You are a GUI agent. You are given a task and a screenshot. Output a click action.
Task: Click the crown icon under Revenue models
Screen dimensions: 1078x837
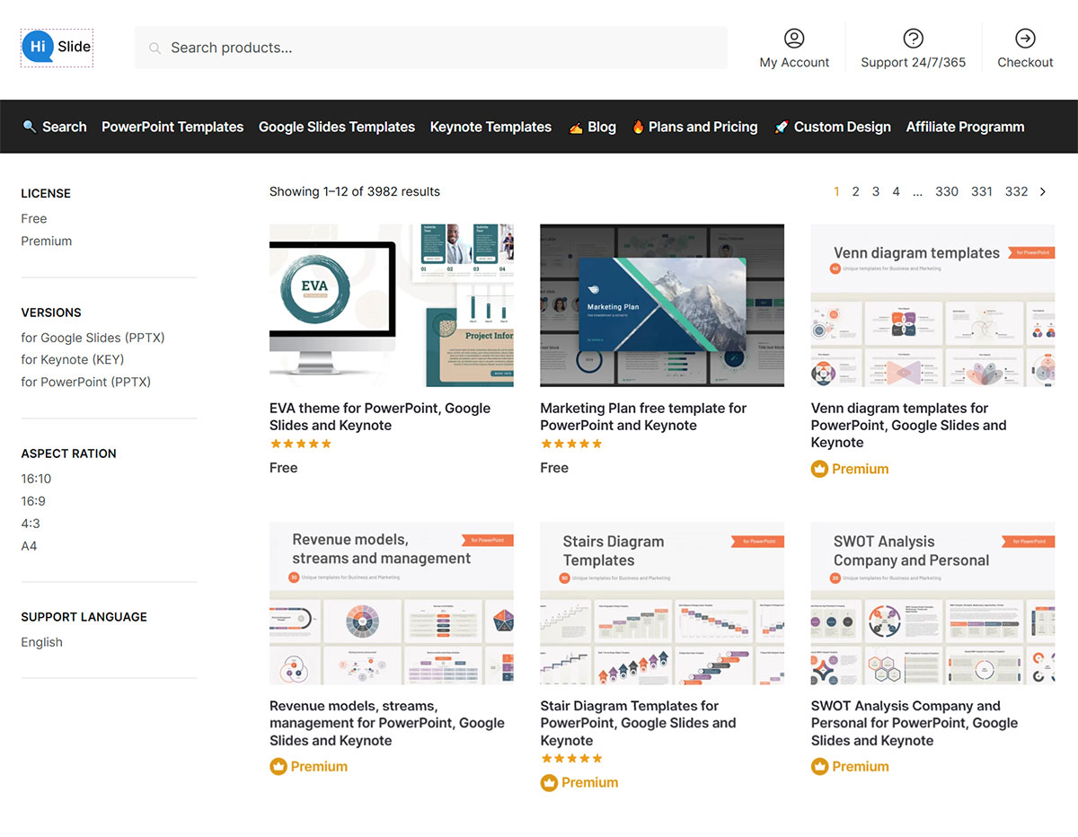(278, 766)
